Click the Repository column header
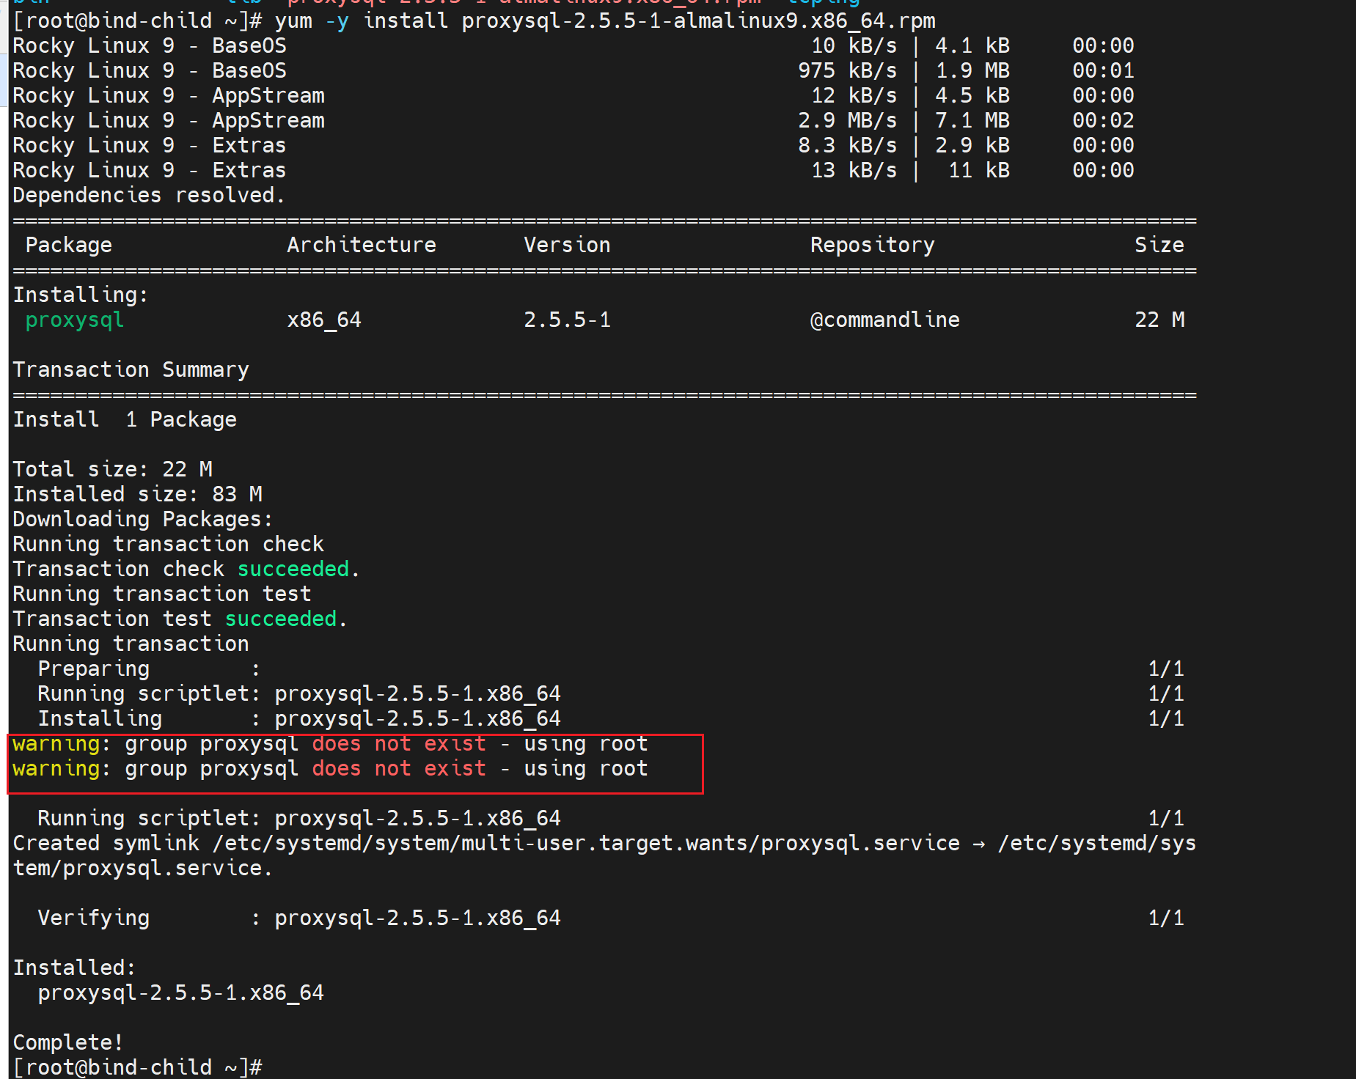This screenshot has height=1079, width=1356. tap(872, 245)
